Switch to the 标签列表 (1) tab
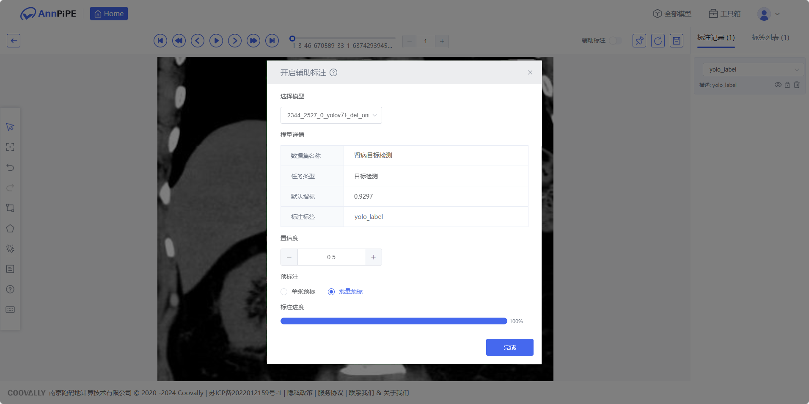The image size is (809, 404). 770,38
